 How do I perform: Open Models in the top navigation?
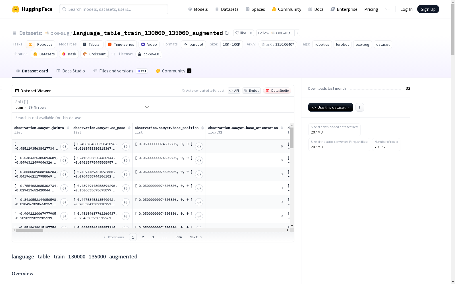[198, 9]
